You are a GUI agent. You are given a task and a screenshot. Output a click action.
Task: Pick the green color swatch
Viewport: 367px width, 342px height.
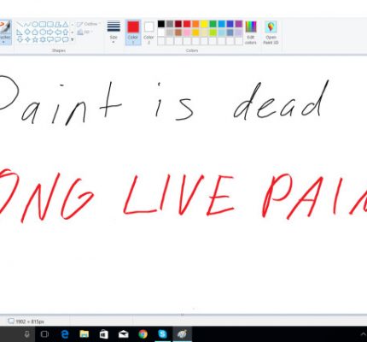(x=213, y=24)
